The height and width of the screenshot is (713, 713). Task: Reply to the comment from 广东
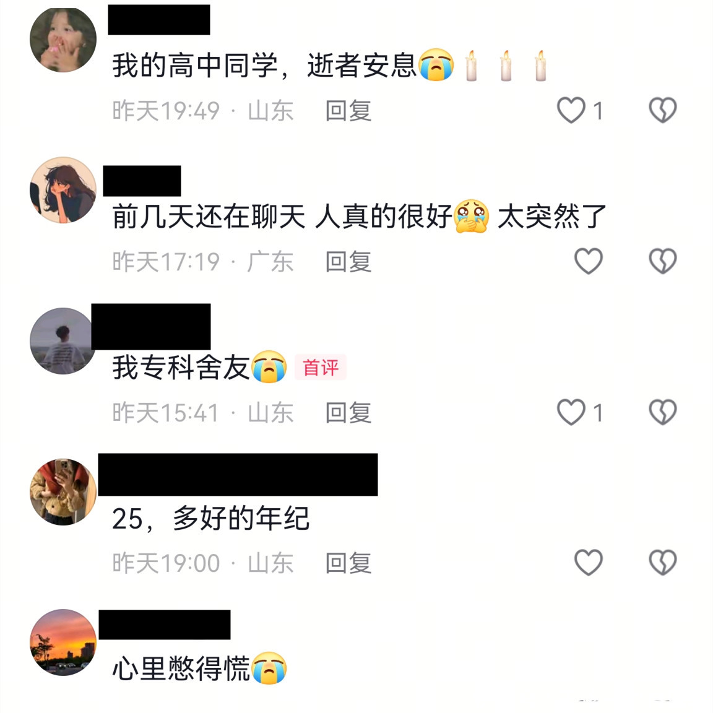coord(348,261)
